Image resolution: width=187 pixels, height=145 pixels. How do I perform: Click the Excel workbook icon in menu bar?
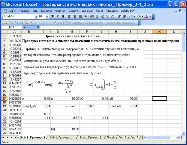[x=5, y=11]
